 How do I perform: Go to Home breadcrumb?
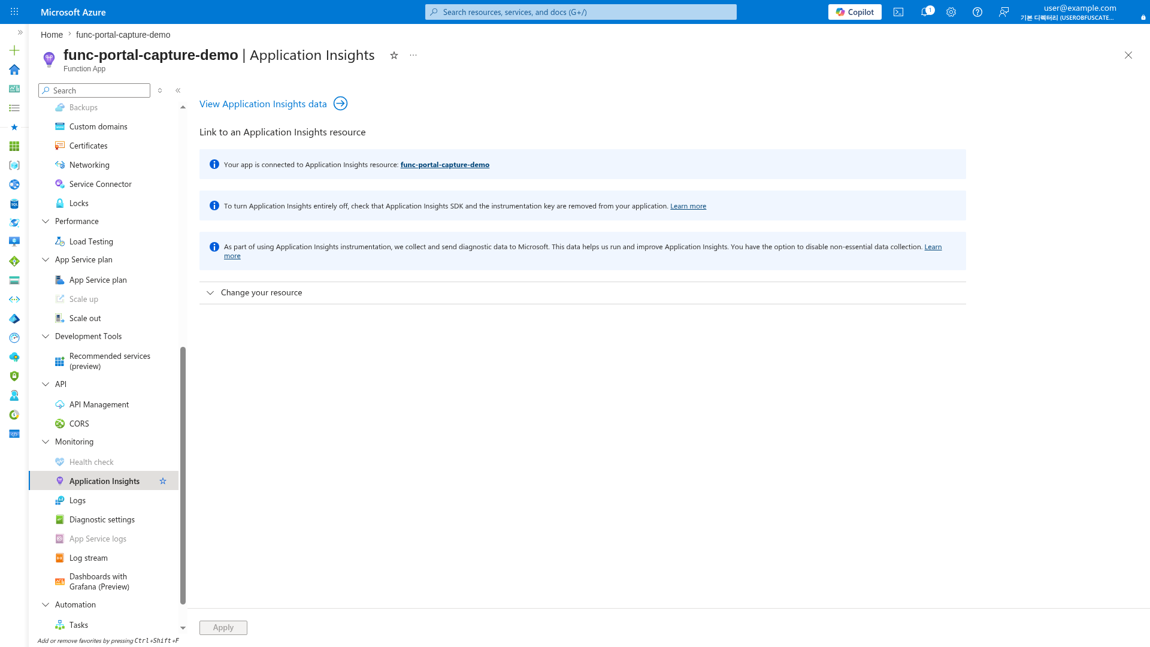point(52,35)
